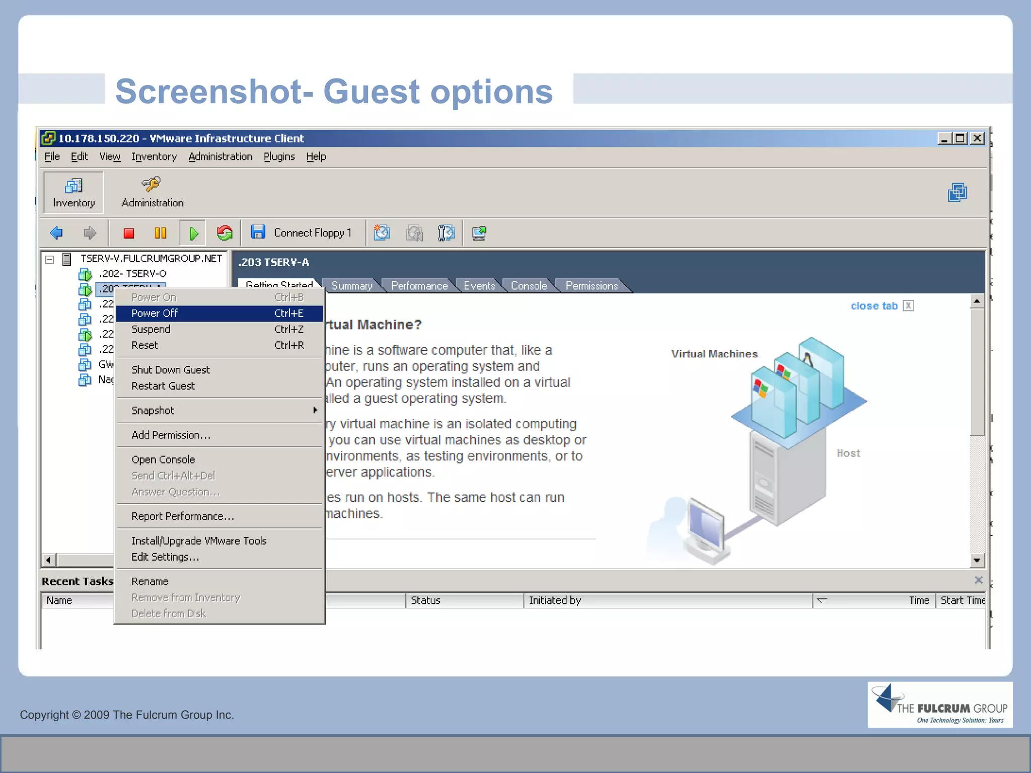
Task: Click the close tab link
Action: point(874,306)
